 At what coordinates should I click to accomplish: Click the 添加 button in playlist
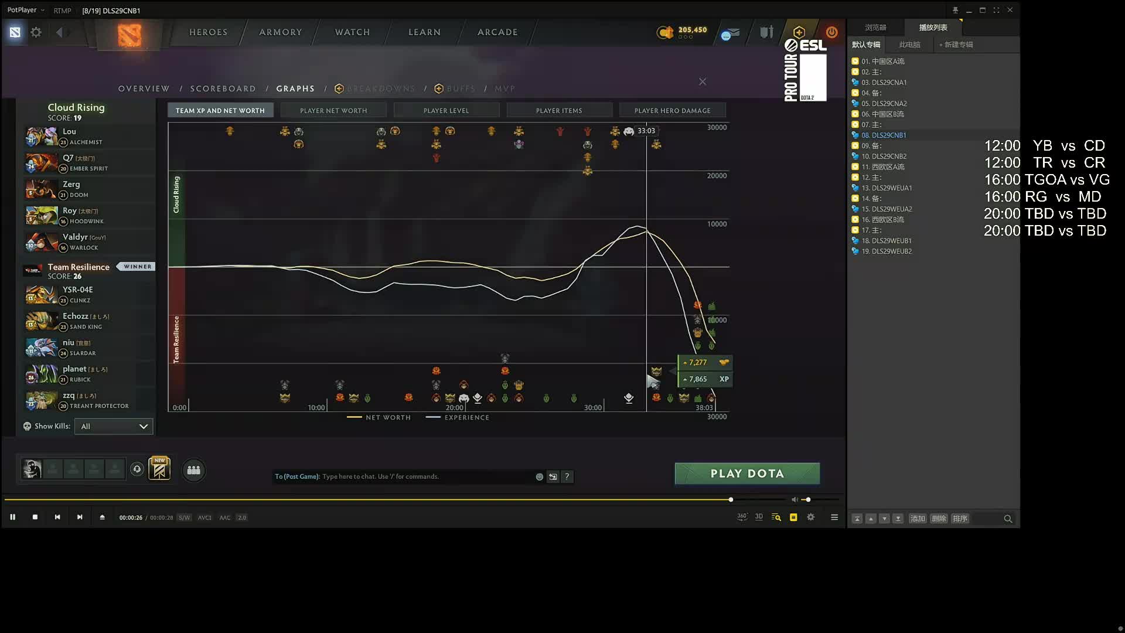[x=917, y=519]
